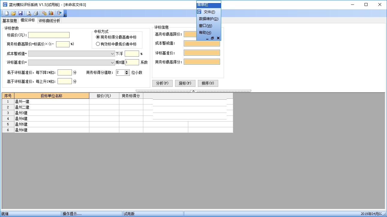Click the 分析(F) button
The height and width of the screenshot is (217, 387).
[x=162, y=83]
